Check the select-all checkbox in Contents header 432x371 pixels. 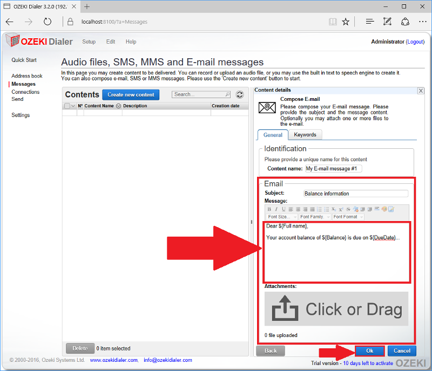(x=67, y=106)
